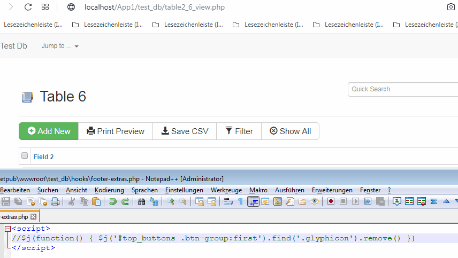458x258 pixels.
Task: Click macro Playback triangle icon
Action: tap(355, 201)
